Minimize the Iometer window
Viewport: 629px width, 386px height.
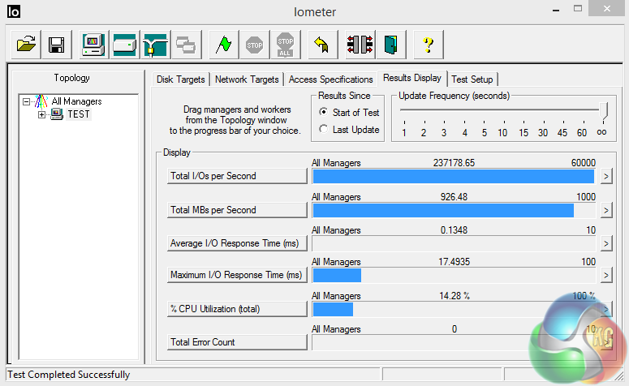tap(556, 10)
